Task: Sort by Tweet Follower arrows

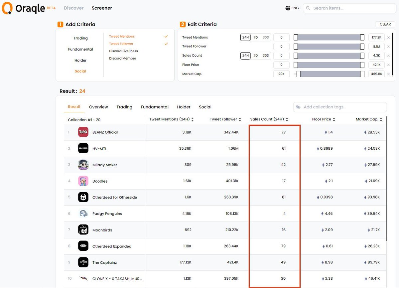Action: (240, 119)
